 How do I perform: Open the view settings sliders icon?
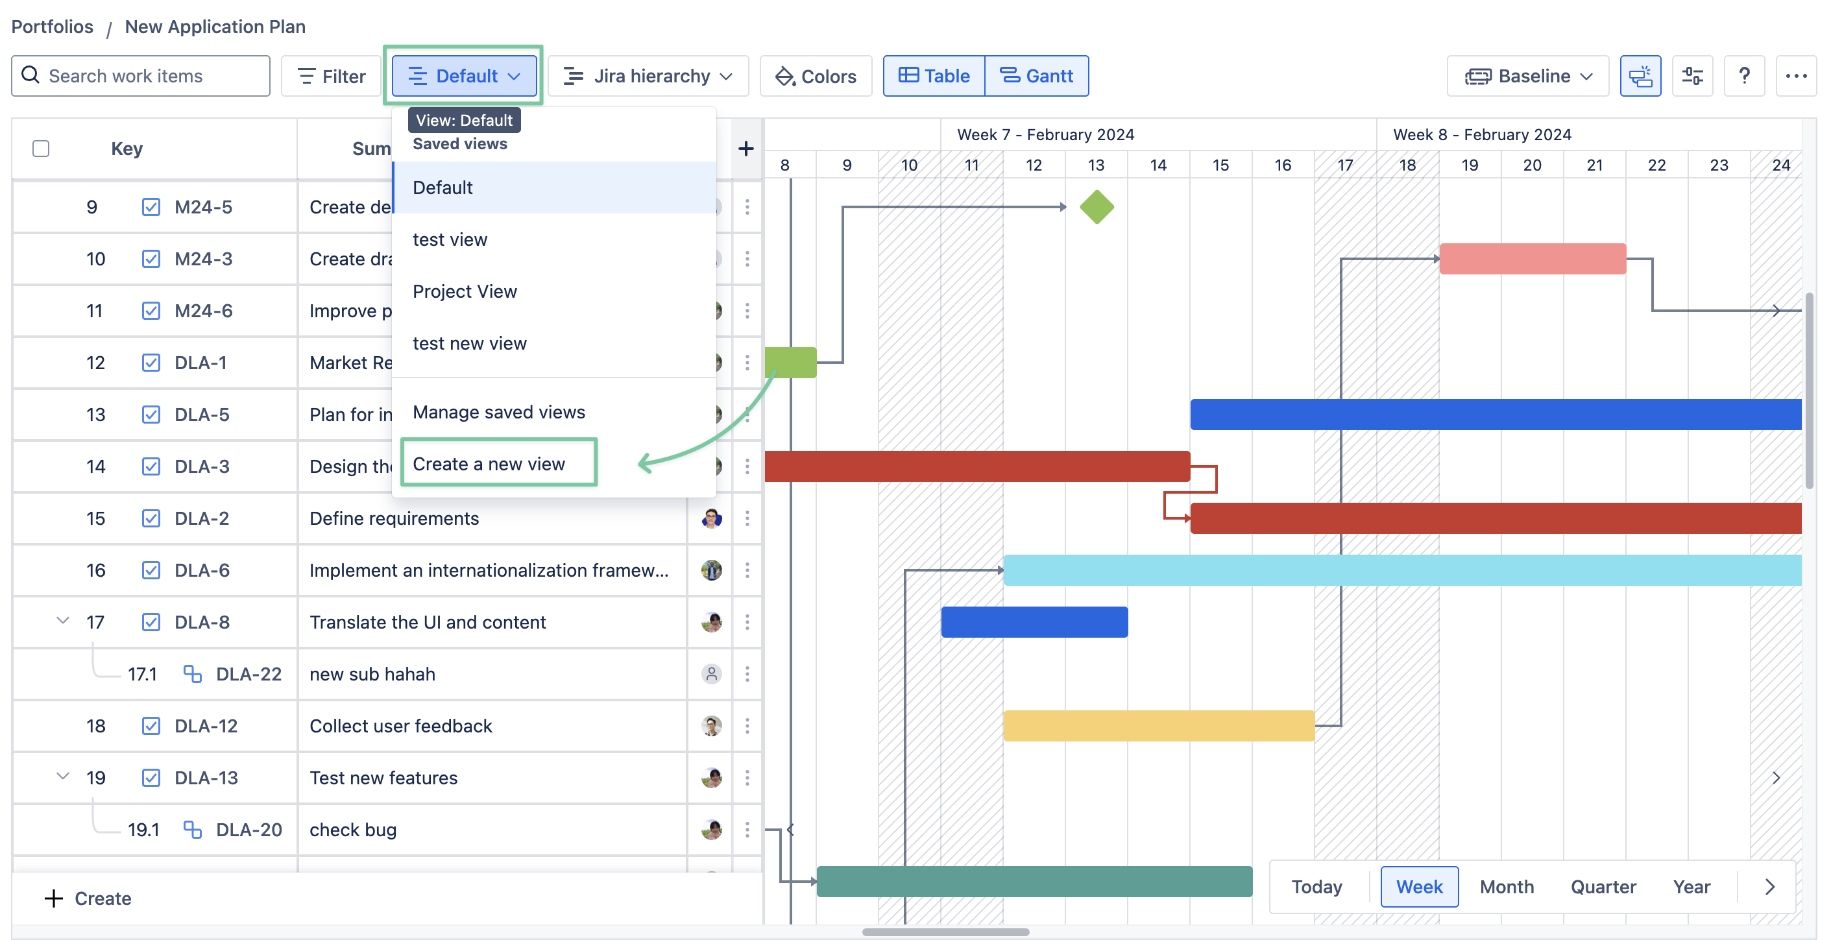point(1692,75)
